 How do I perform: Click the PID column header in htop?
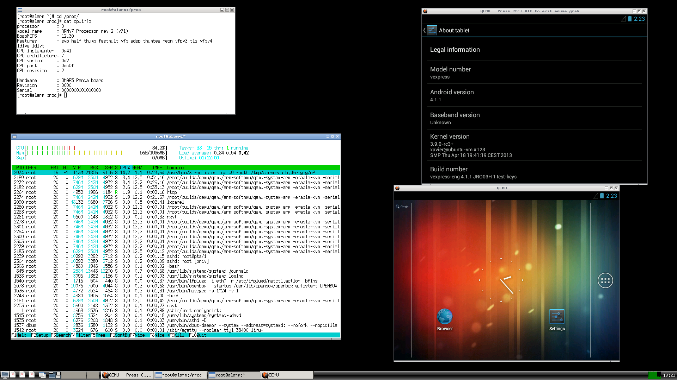click(20, 168)
